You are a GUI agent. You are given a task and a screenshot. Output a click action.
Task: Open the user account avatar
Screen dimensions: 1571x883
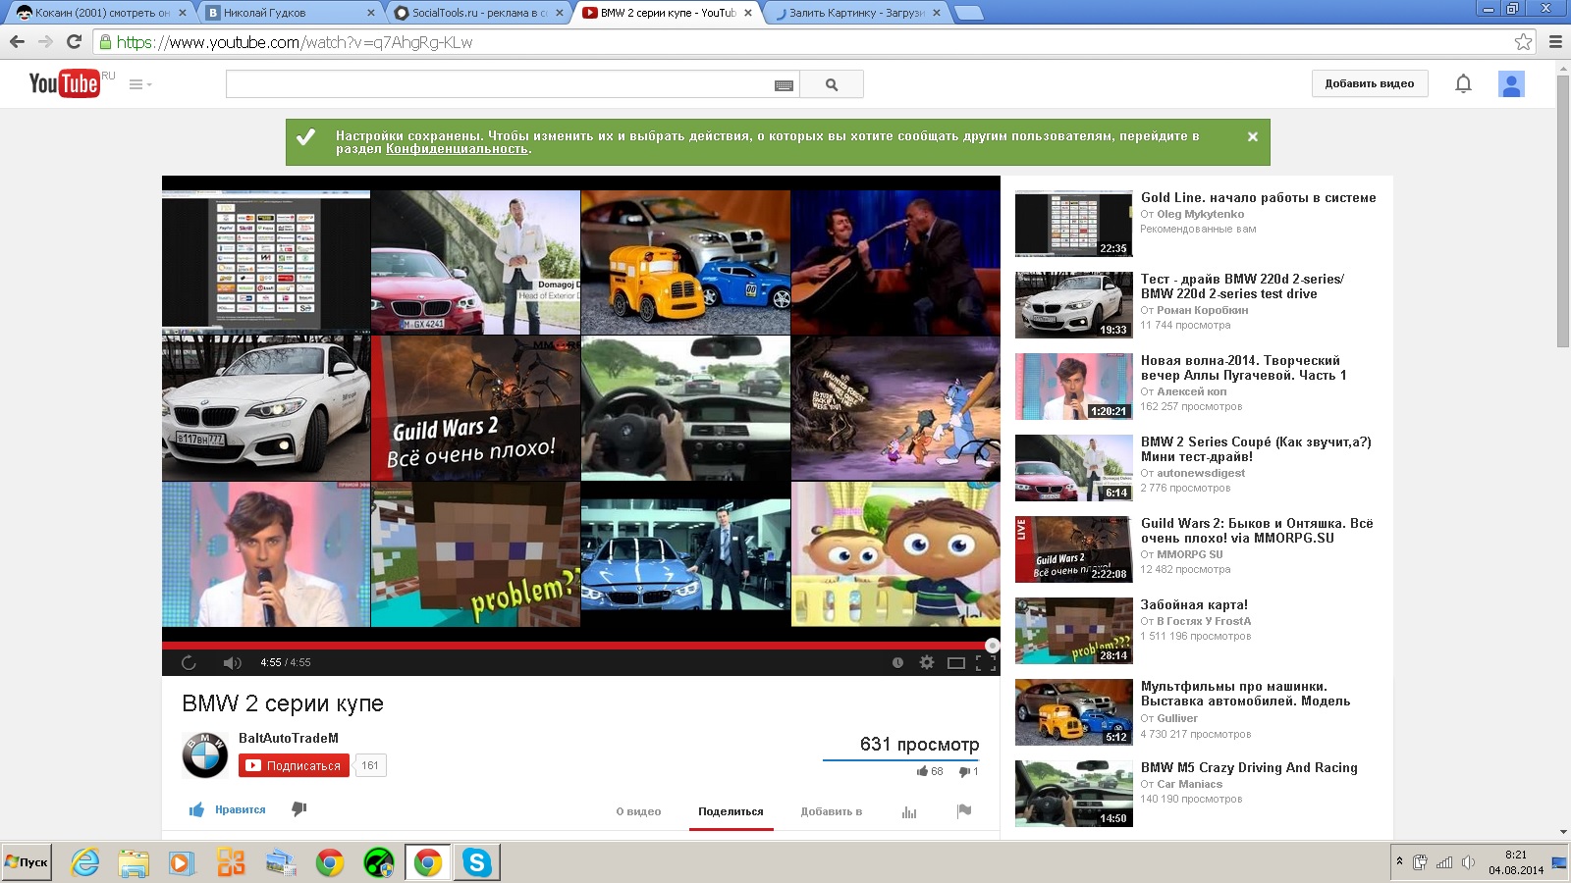(1511, 84)
